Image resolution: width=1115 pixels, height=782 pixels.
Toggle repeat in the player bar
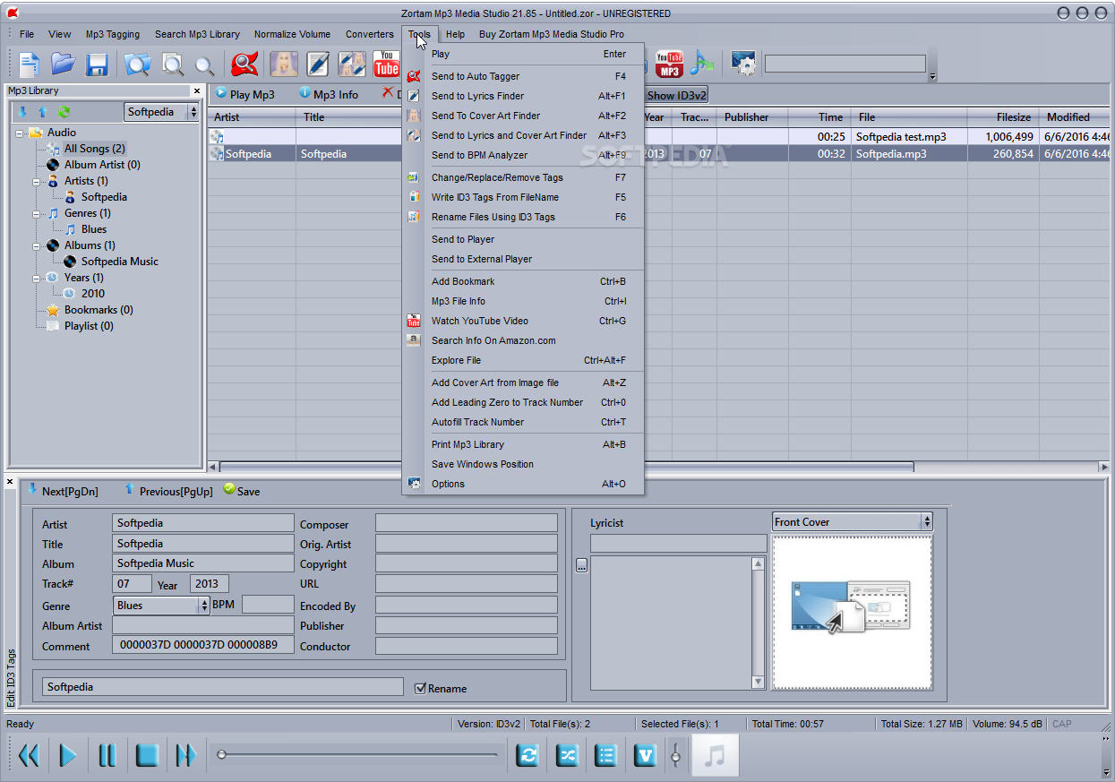click(x=528, y=755)
